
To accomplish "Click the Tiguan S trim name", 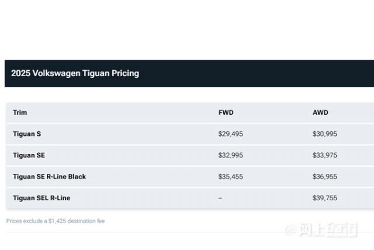I will (x=27, y=134).
